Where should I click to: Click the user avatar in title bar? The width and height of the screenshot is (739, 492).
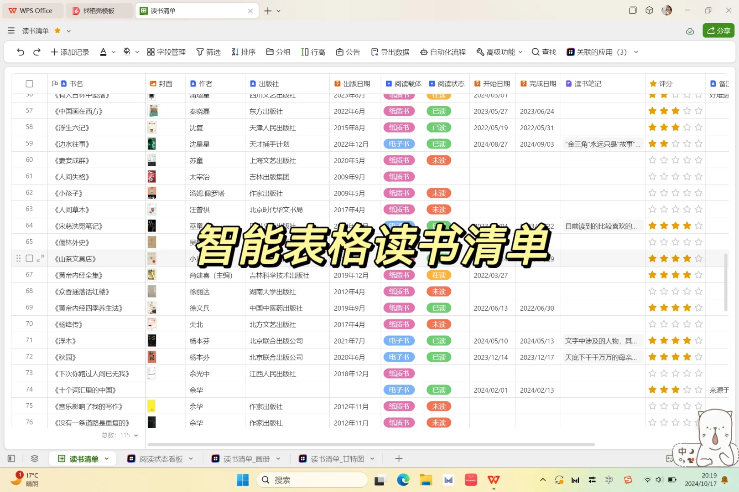[x=667, y=10]
